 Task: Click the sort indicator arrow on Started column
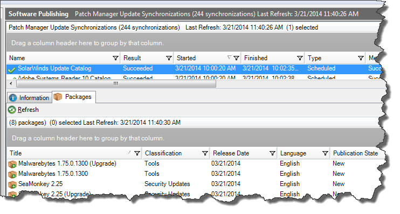[229, 57]
